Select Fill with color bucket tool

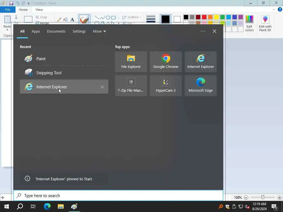pyautogui.click(x=66, y=20)
